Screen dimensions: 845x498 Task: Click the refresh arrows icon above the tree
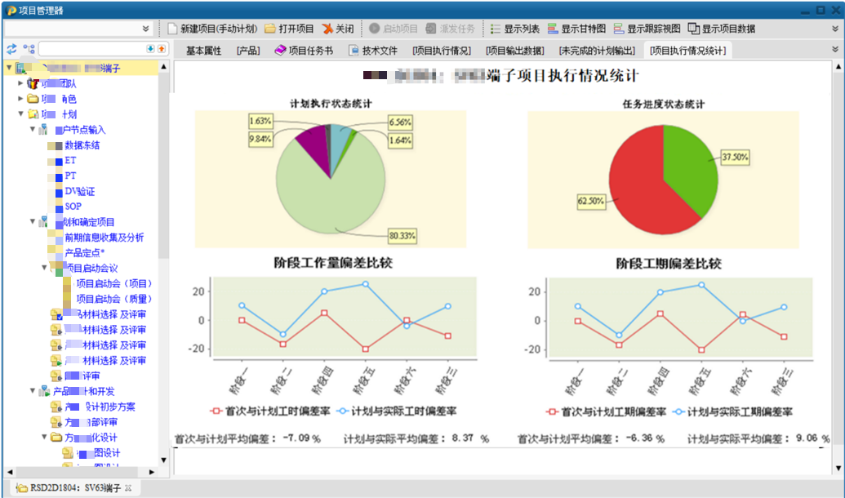(x=11, y=49)
